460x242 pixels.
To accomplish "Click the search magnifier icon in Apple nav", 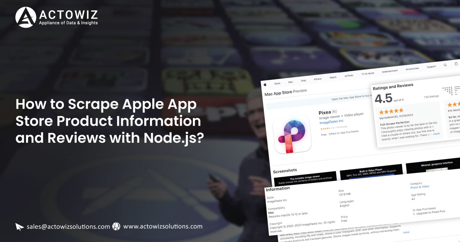I will coord(445,65).
